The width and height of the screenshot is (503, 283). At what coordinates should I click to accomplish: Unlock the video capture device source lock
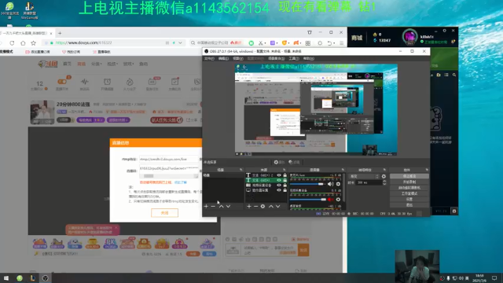(x=285, y=186)
